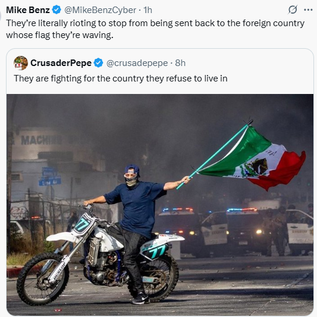Click Mike Benz's partially visible avatar
This screenshot has height=317, width=317.
coord(1,15)
